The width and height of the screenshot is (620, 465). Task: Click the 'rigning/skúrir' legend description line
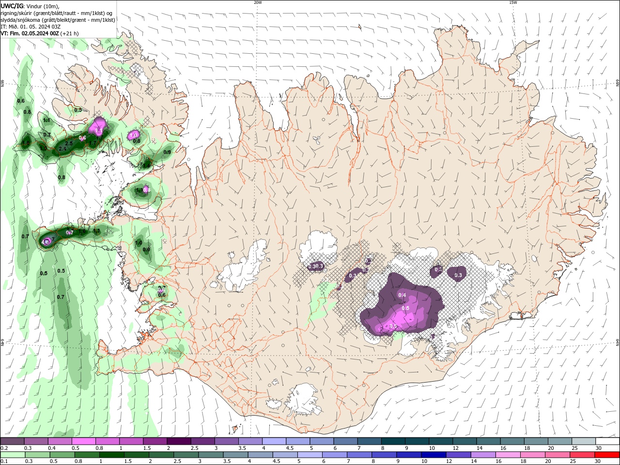pyautogui.click(x=56, y=13)
